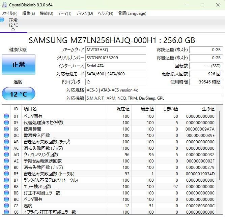The image size is (225, 217).
Task: Select the エラー検出回数 row name
Action: 37,186
